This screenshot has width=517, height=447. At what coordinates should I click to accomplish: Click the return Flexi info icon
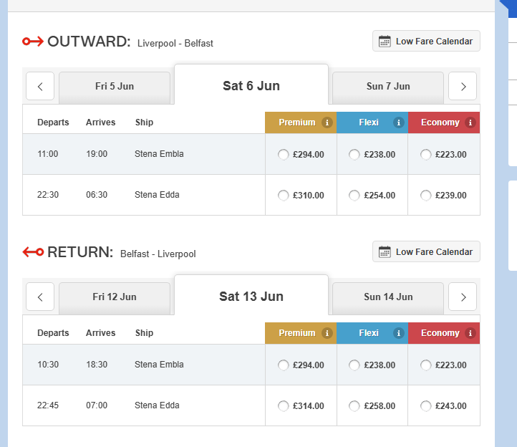click(x=399, y=333)
